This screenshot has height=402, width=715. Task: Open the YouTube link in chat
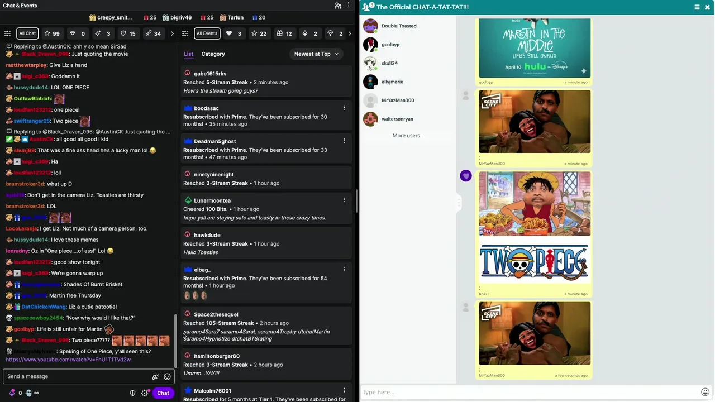coord(68,360)
